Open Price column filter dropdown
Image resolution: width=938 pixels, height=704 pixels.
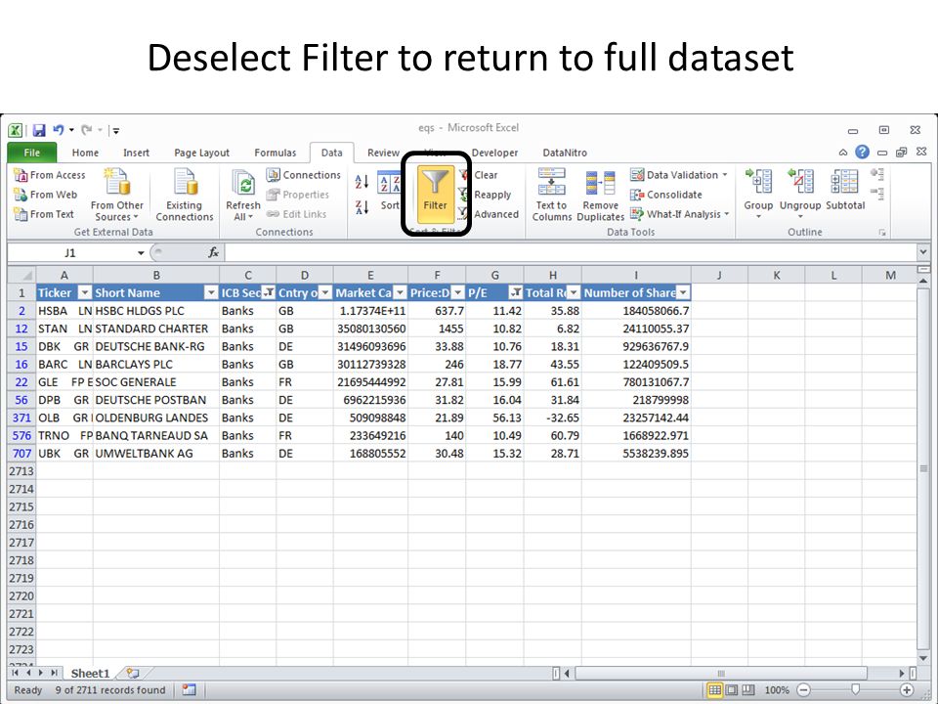pos(457,292)
